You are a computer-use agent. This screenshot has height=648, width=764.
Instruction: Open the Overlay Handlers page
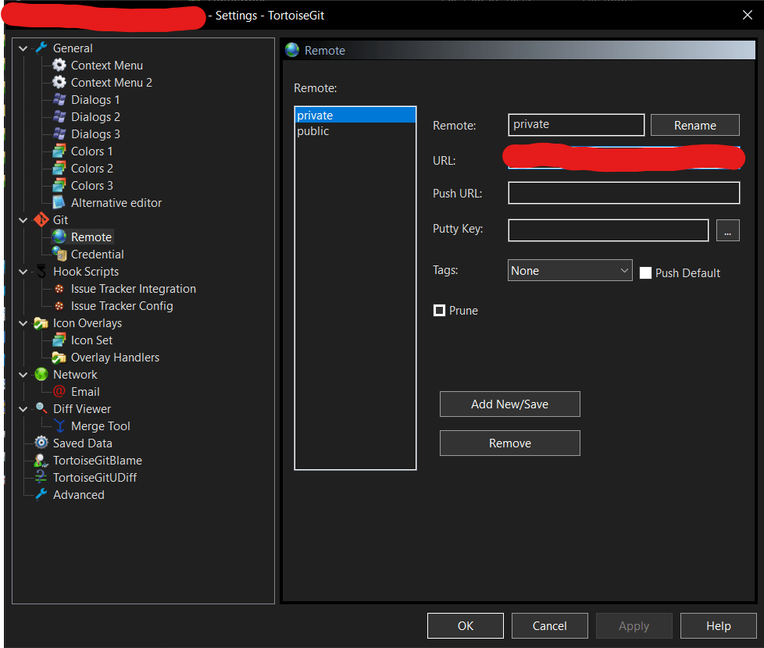[115, 358]
